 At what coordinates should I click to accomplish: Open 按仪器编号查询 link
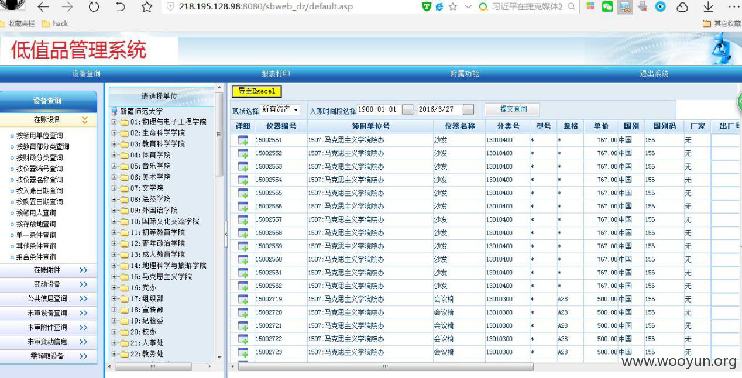pyautogui.click(x=39, y=169)
